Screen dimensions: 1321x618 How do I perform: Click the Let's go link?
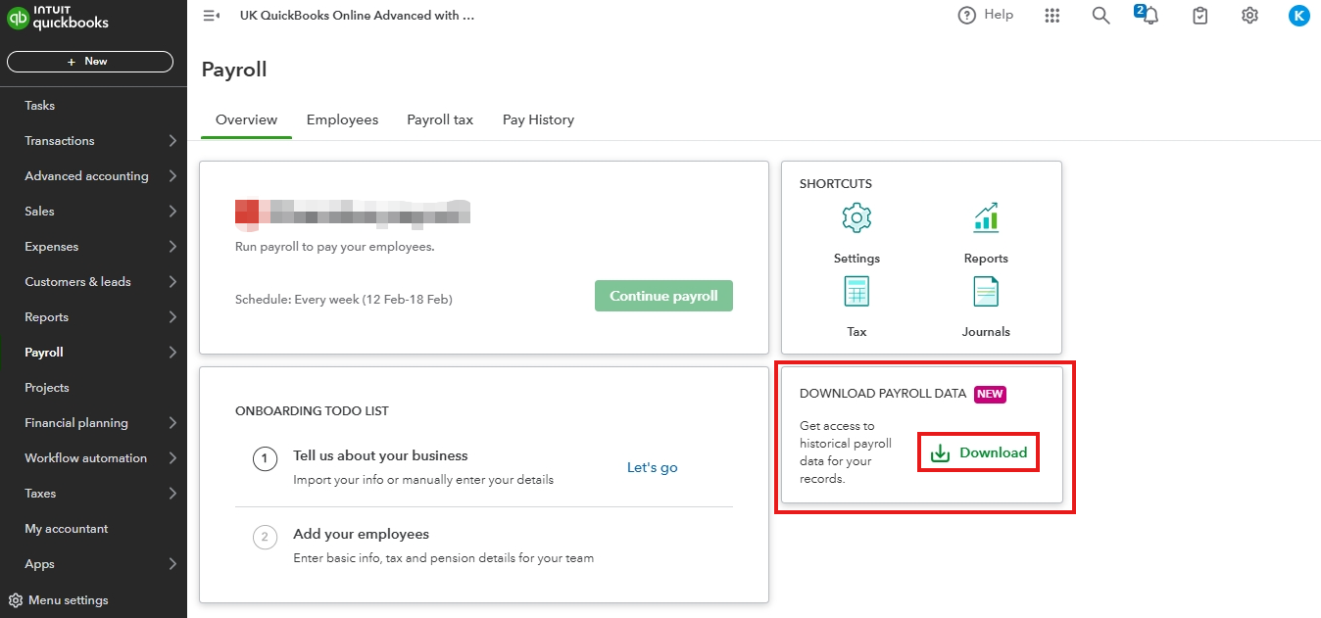[653, 468]
